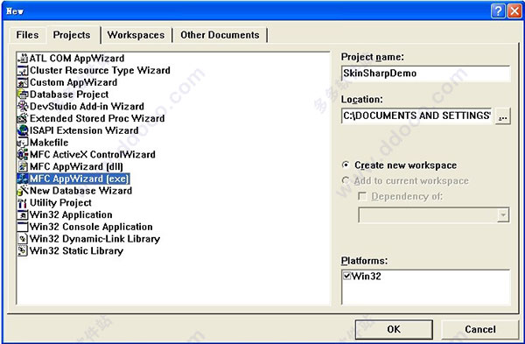
Task: Pick the New Database Wizard icon
Action: (23, 191)
